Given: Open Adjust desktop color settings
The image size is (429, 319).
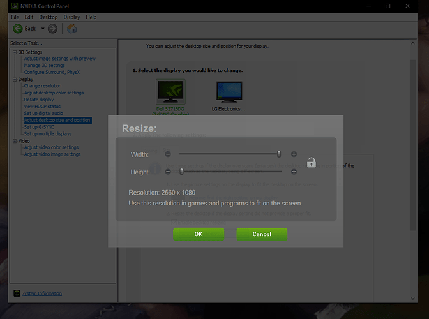Looking at the screenshot, I should [54, 93].
